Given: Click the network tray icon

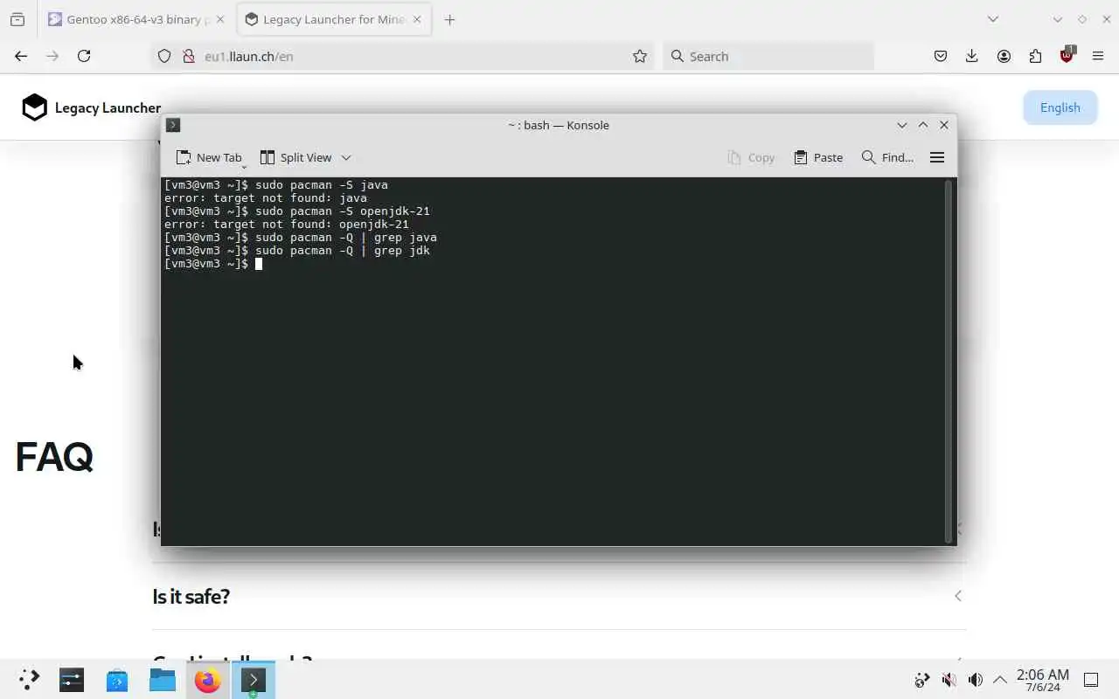Looking at the screenshot, I should coord(922,680).
